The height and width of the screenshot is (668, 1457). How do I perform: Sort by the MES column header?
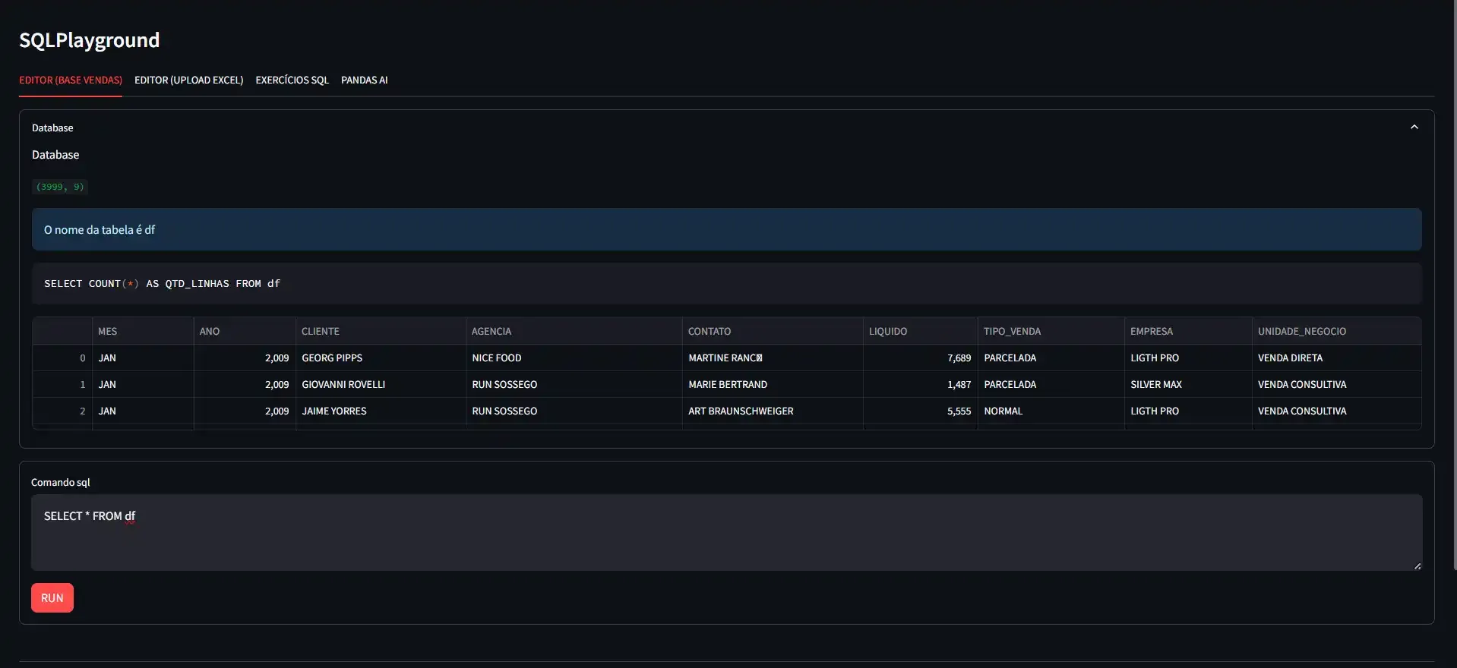(x=143, y=331)
